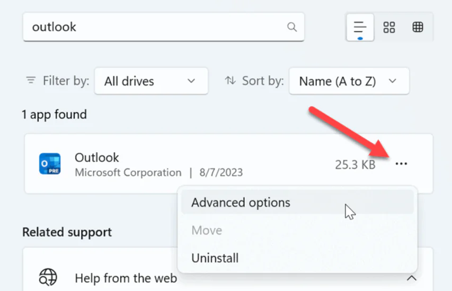The width and height of the screenshot is (452, 291).
Task: Click the greyed-out Move menu entry
Action: tap(207, 231)
